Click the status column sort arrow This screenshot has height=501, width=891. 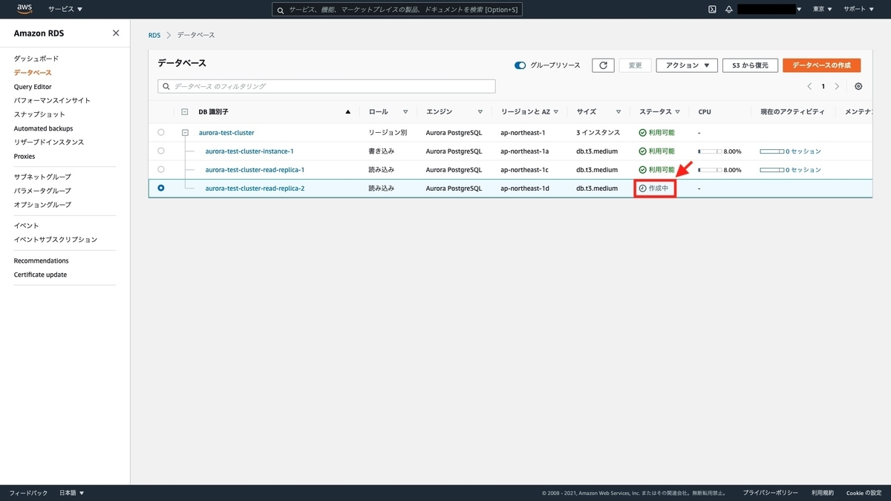677,112
